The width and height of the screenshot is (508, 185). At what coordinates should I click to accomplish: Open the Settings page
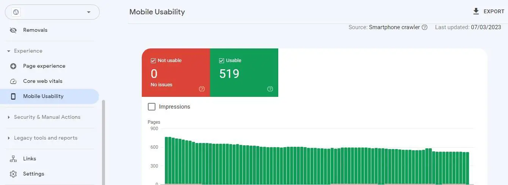49,174
